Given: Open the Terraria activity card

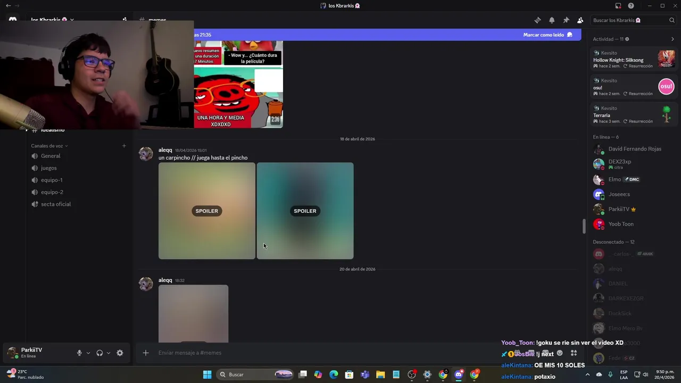Looking at the screenshot, I should pos(634,114).
